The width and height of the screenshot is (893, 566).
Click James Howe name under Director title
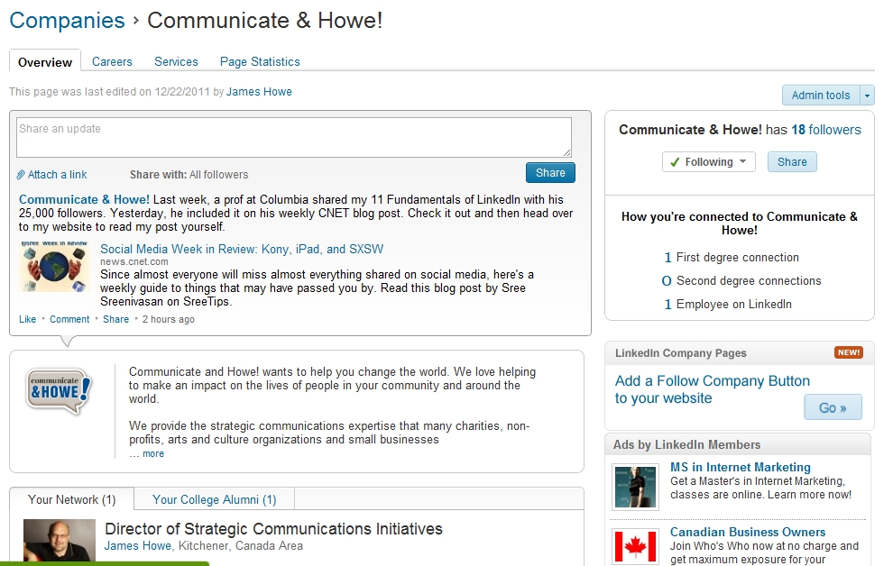click(138, 545)
